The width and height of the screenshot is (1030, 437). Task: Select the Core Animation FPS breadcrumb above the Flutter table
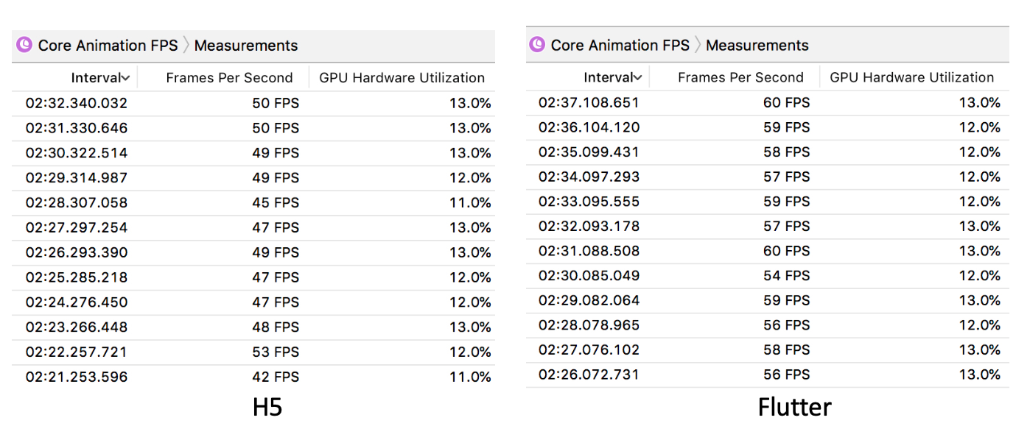(x=620, y=45)
